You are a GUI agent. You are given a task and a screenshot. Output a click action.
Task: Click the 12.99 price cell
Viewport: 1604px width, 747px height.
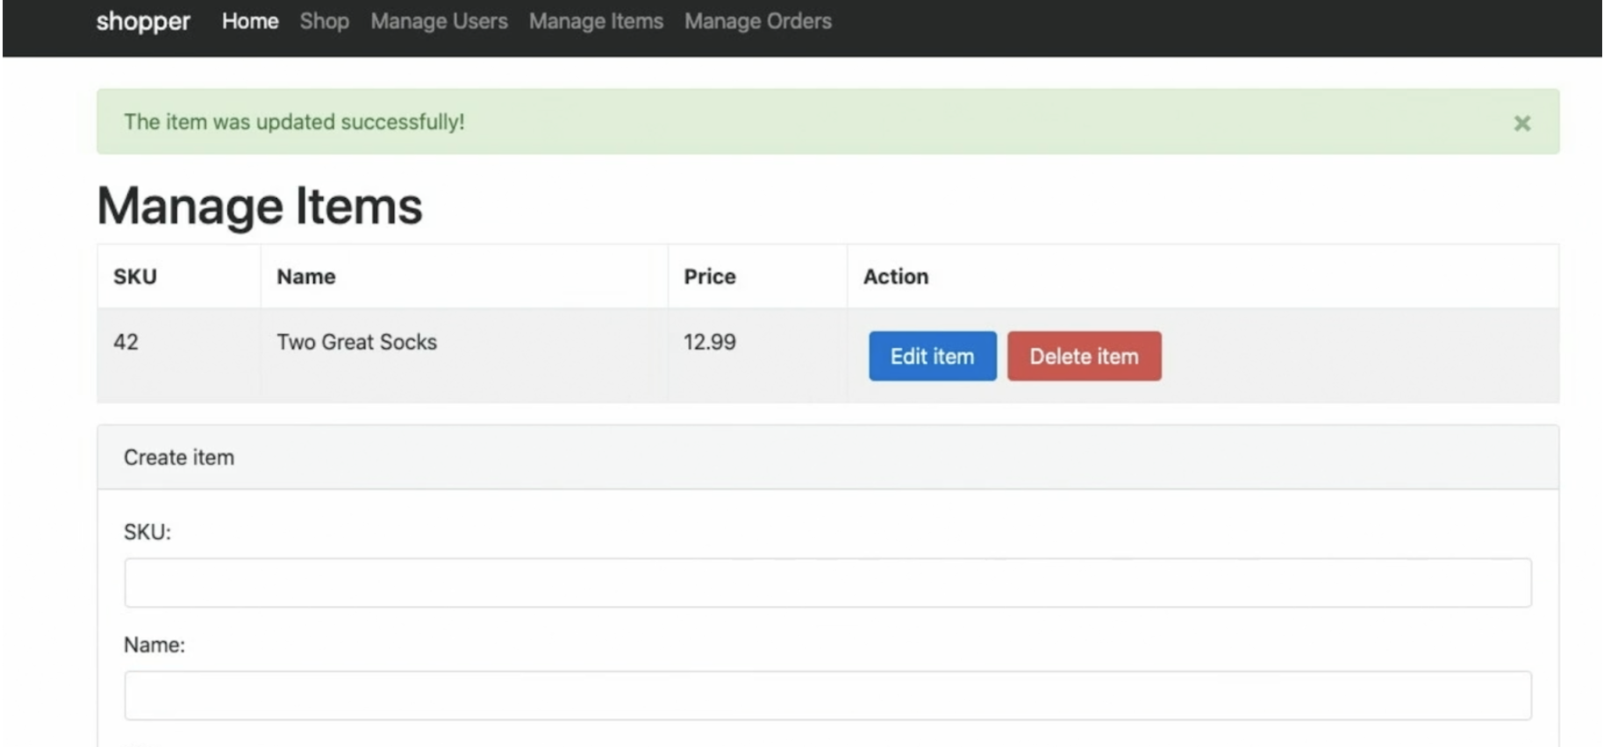tap(709, 342)
